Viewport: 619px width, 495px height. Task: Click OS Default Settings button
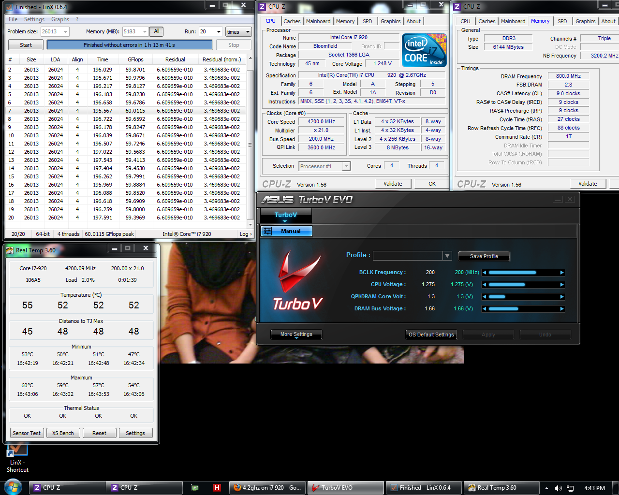click(431, 335)
